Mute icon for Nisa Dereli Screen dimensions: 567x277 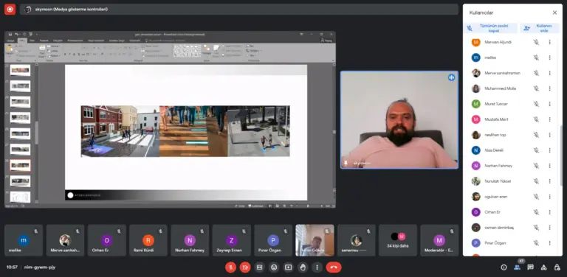click(x=536, y=150)
